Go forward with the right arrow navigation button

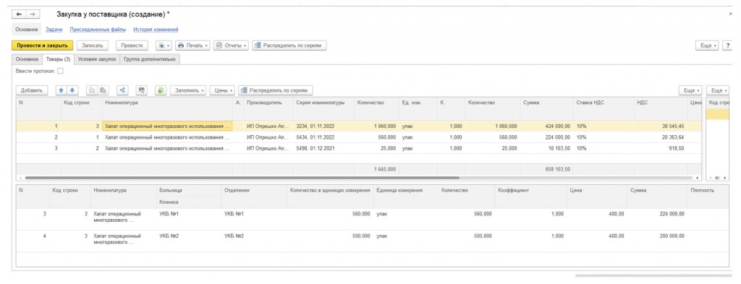[x=33, y=14]
